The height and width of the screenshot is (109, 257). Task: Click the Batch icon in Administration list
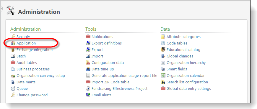coord(13,56)
